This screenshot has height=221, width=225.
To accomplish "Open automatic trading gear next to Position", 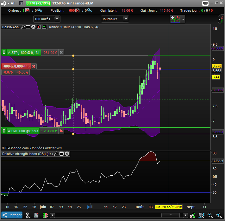I will pyautogui.click(x=89, y=10).
